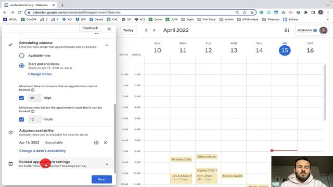Image resolution: width=333 pixels, height=187 pixels.
Task: Open the Miriam Walkin event on Wednesday
Action: coord(232,176)
